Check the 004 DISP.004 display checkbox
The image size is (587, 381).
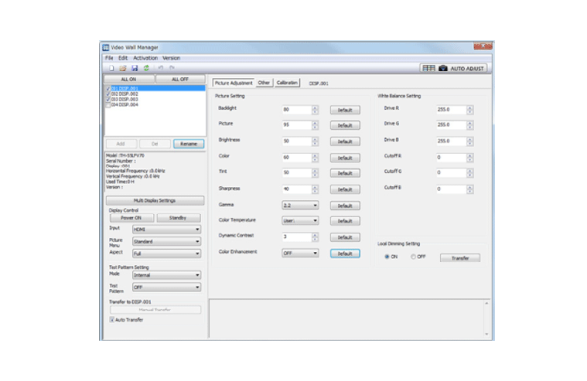pos(108,105)
